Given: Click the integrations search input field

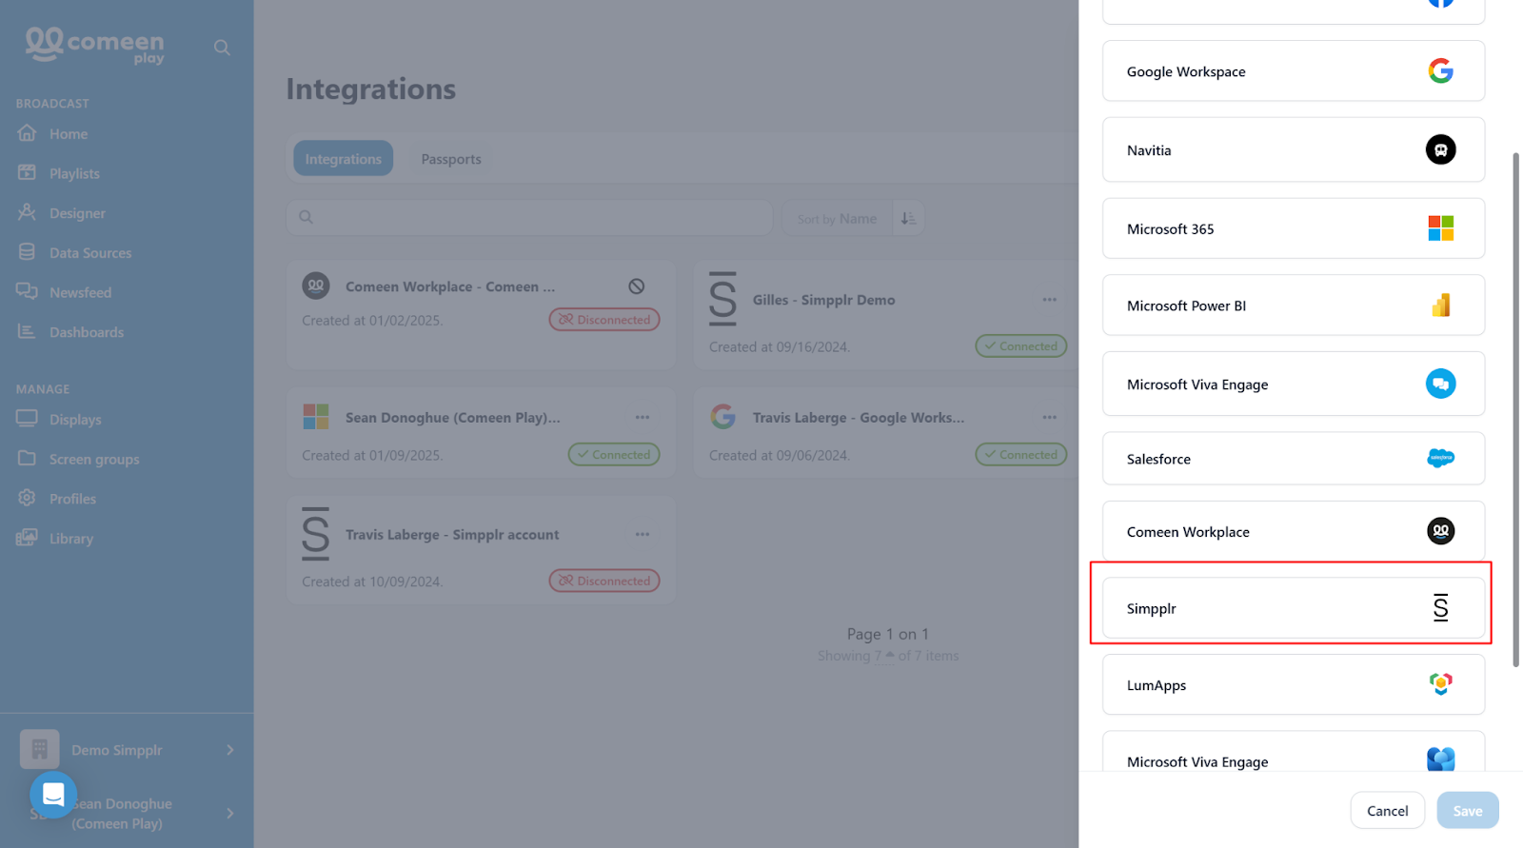Looking at the screenshot, I should pos(529,217).
